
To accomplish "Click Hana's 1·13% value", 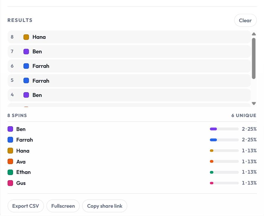I will (x=249, y=151).
